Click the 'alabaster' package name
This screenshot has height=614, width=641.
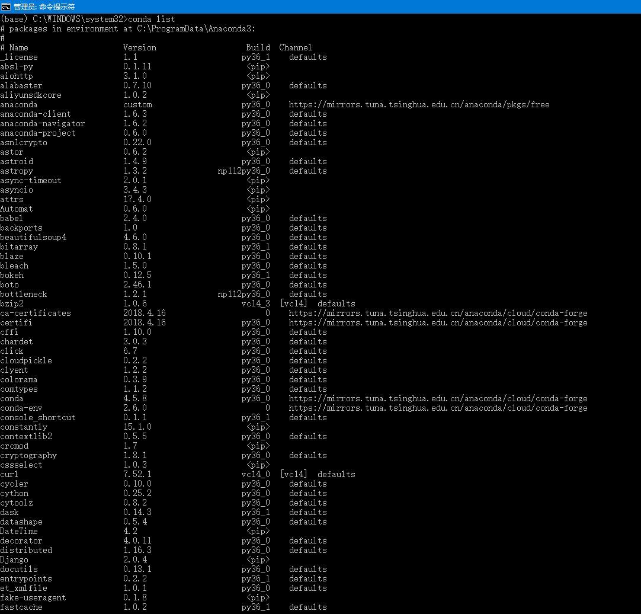(21, 85)
